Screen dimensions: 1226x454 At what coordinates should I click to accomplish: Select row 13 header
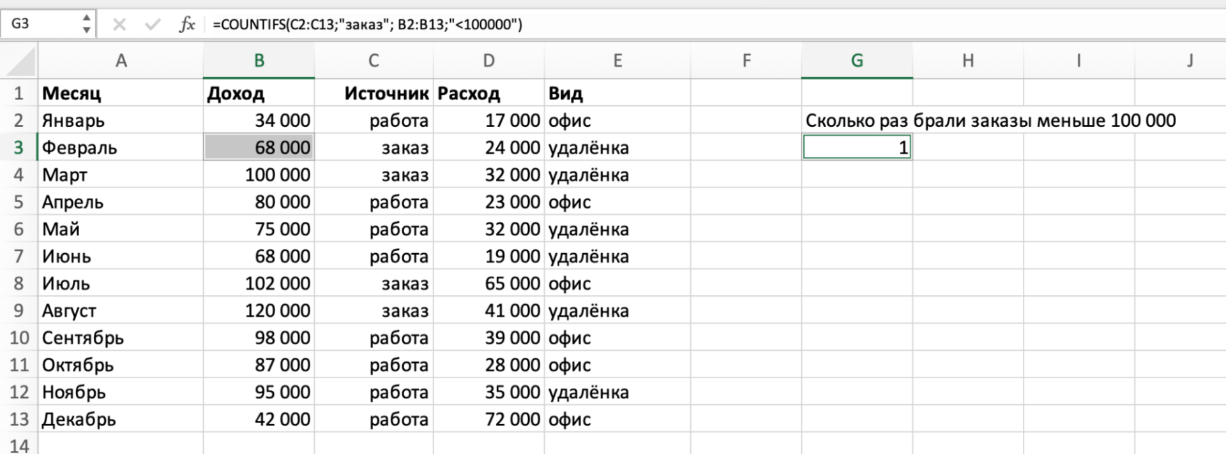[19, 420]
